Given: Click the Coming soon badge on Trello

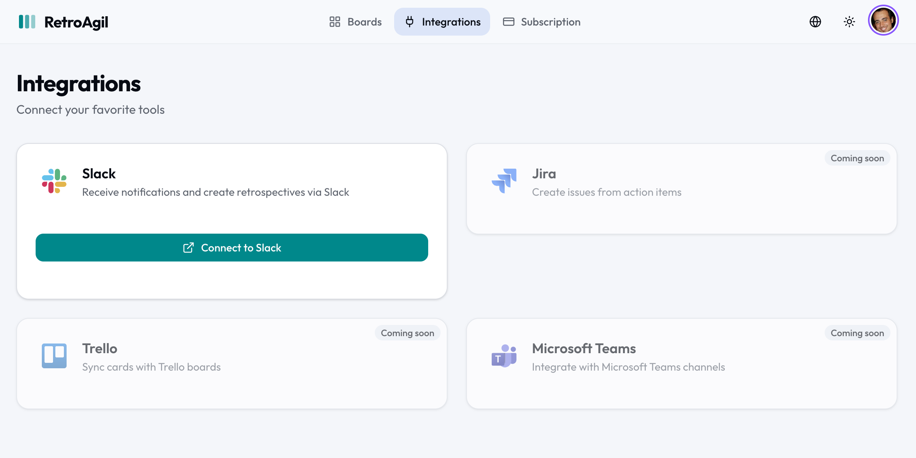Looking at the screenshot, I should click(407, 333).
